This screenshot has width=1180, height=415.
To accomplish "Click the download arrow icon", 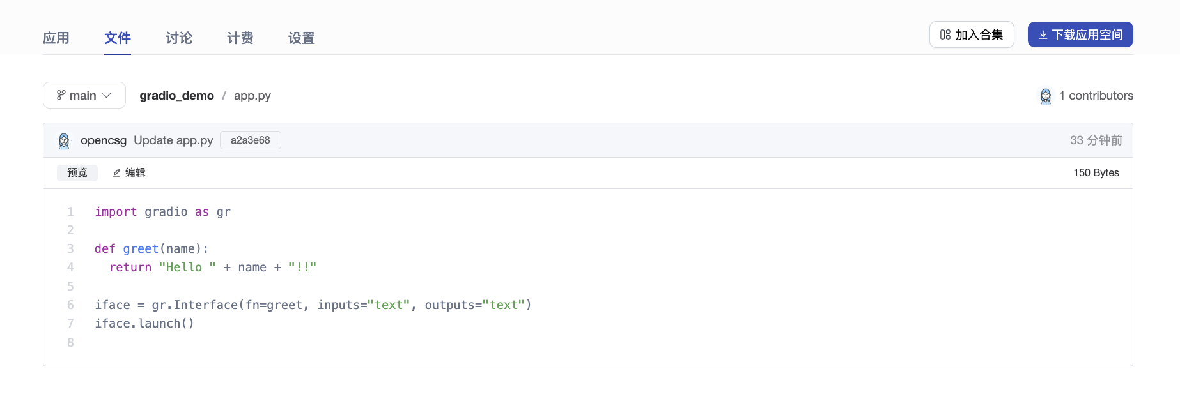I will (x=1043, y=35).
